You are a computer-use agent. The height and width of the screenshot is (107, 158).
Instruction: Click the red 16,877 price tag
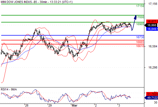point(152,21)
